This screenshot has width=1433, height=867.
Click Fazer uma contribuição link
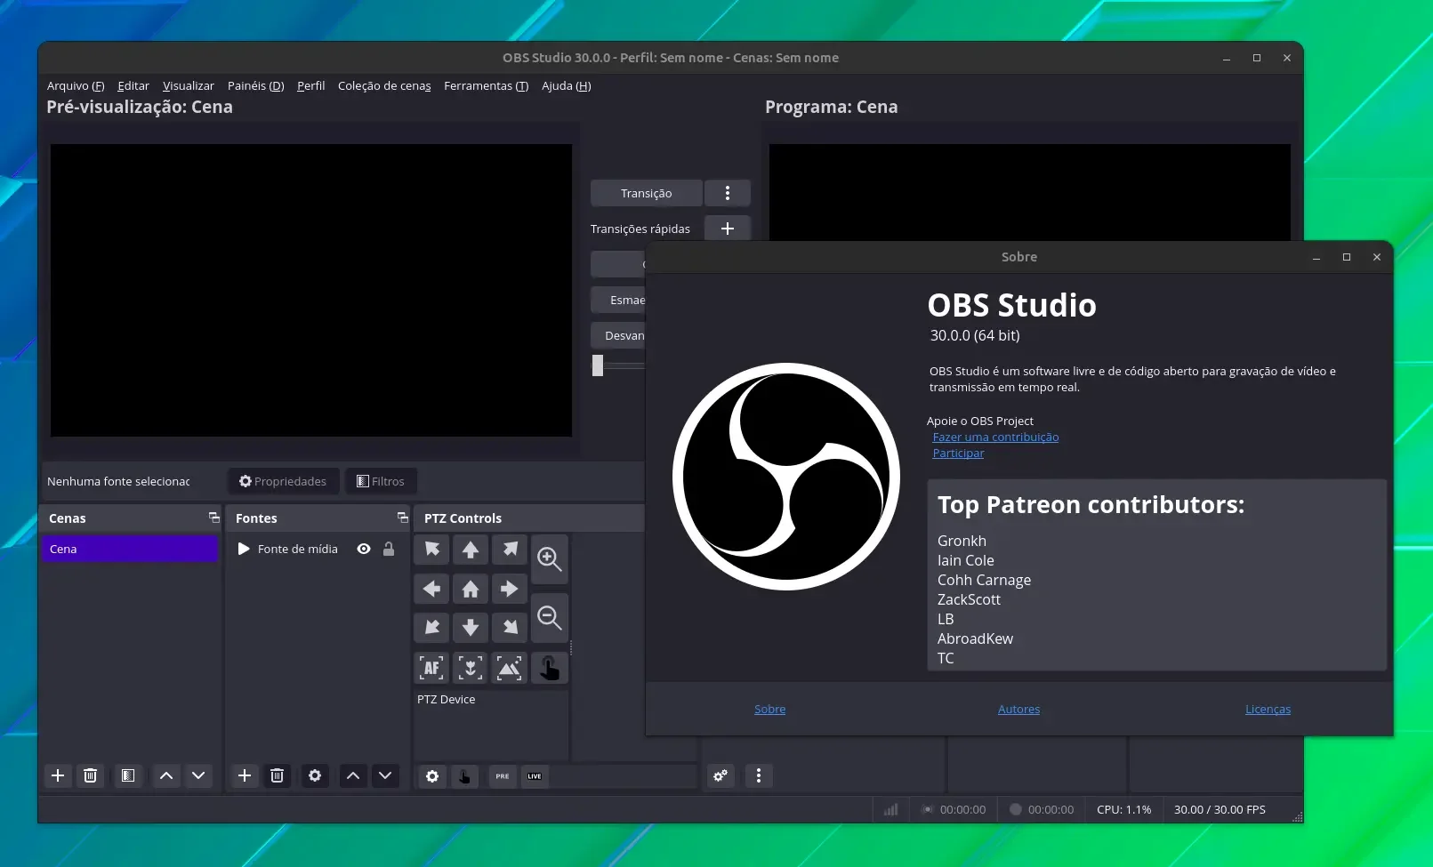click(995, 437)
